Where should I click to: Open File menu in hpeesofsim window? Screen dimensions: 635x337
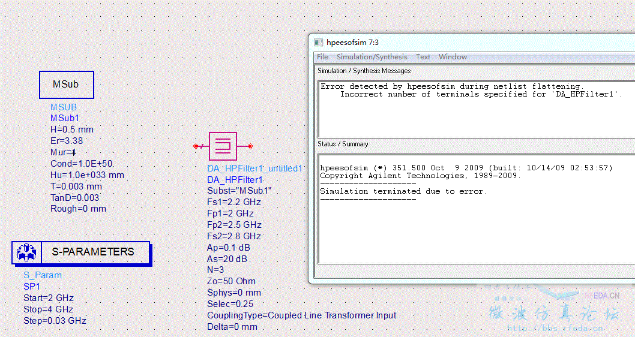point(322,57)
